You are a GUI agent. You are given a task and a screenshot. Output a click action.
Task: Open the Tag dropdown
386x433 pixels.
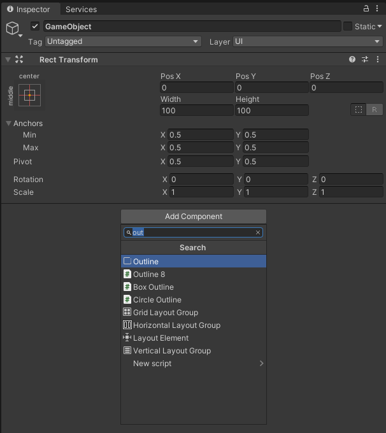click(123, 41)
